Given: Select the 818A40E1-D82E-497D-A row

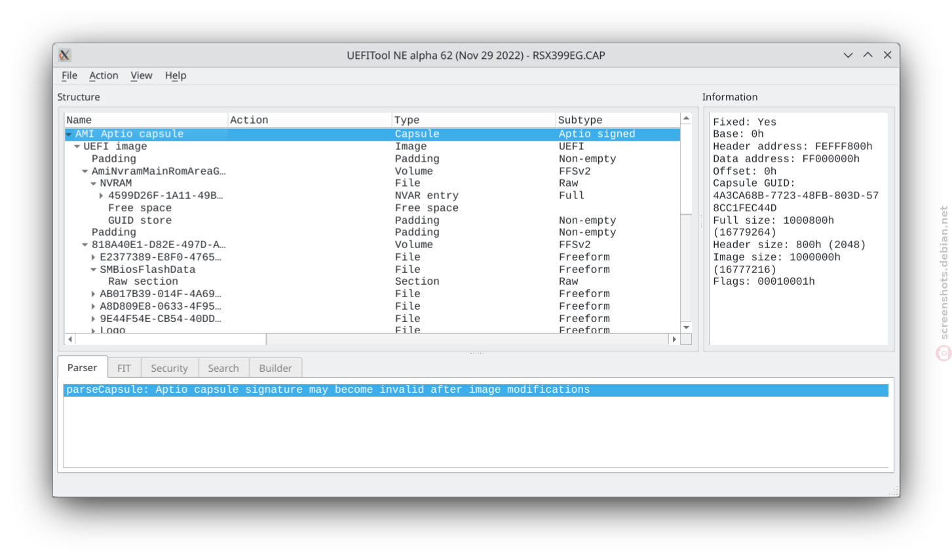Looking at the screenshot, I should pyautogui.click(x=372, y=245).
